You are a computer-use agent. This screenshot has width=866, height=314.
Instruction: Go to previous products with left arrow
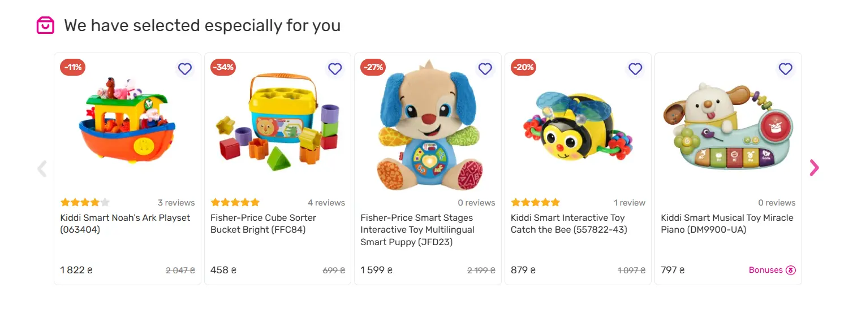pos(42,168)
